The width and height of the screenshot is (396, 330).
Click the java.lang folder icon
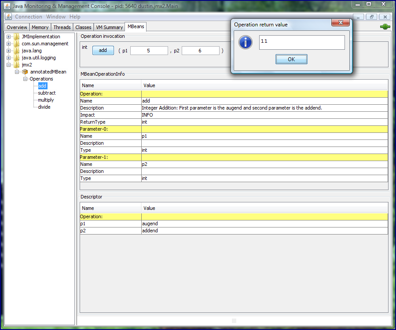[x=16, y=51]
